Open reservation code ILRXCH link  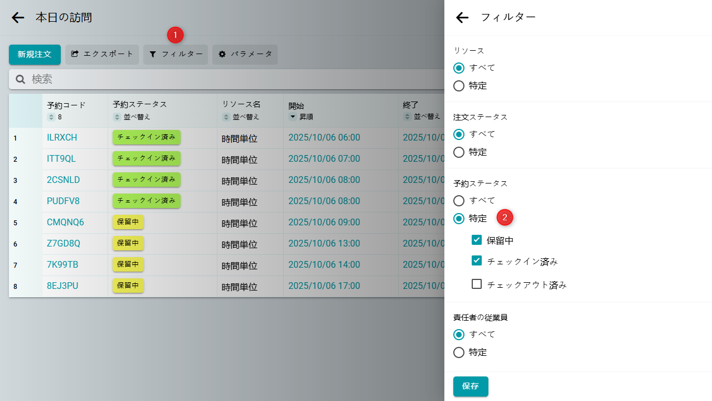tap(62, 138)
